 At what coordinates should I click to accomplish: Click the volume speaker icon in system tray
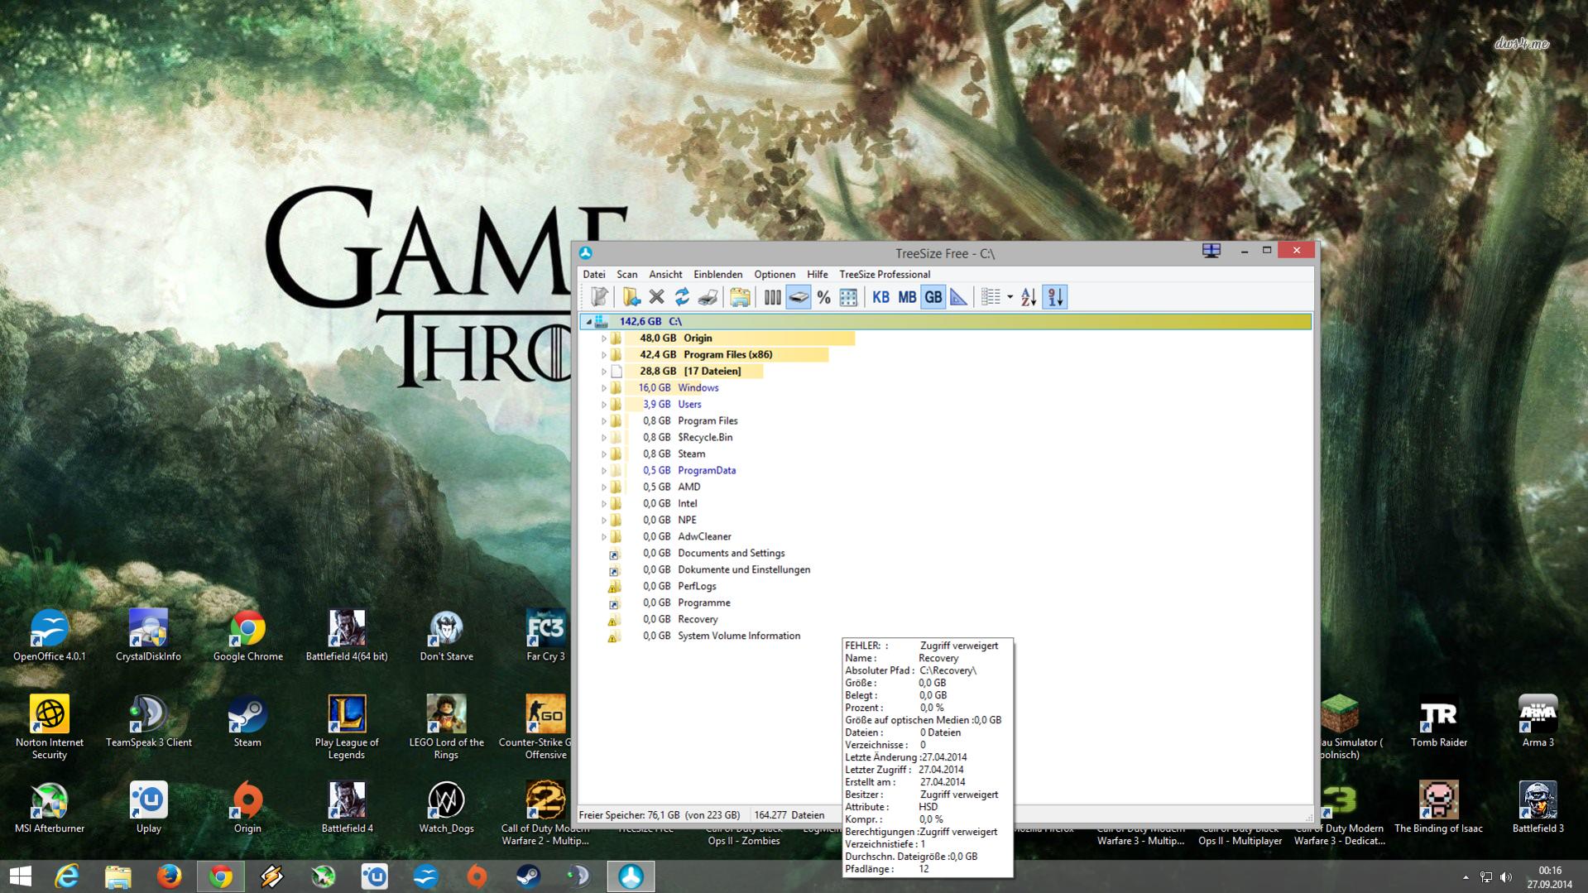tap(1506, 877)
